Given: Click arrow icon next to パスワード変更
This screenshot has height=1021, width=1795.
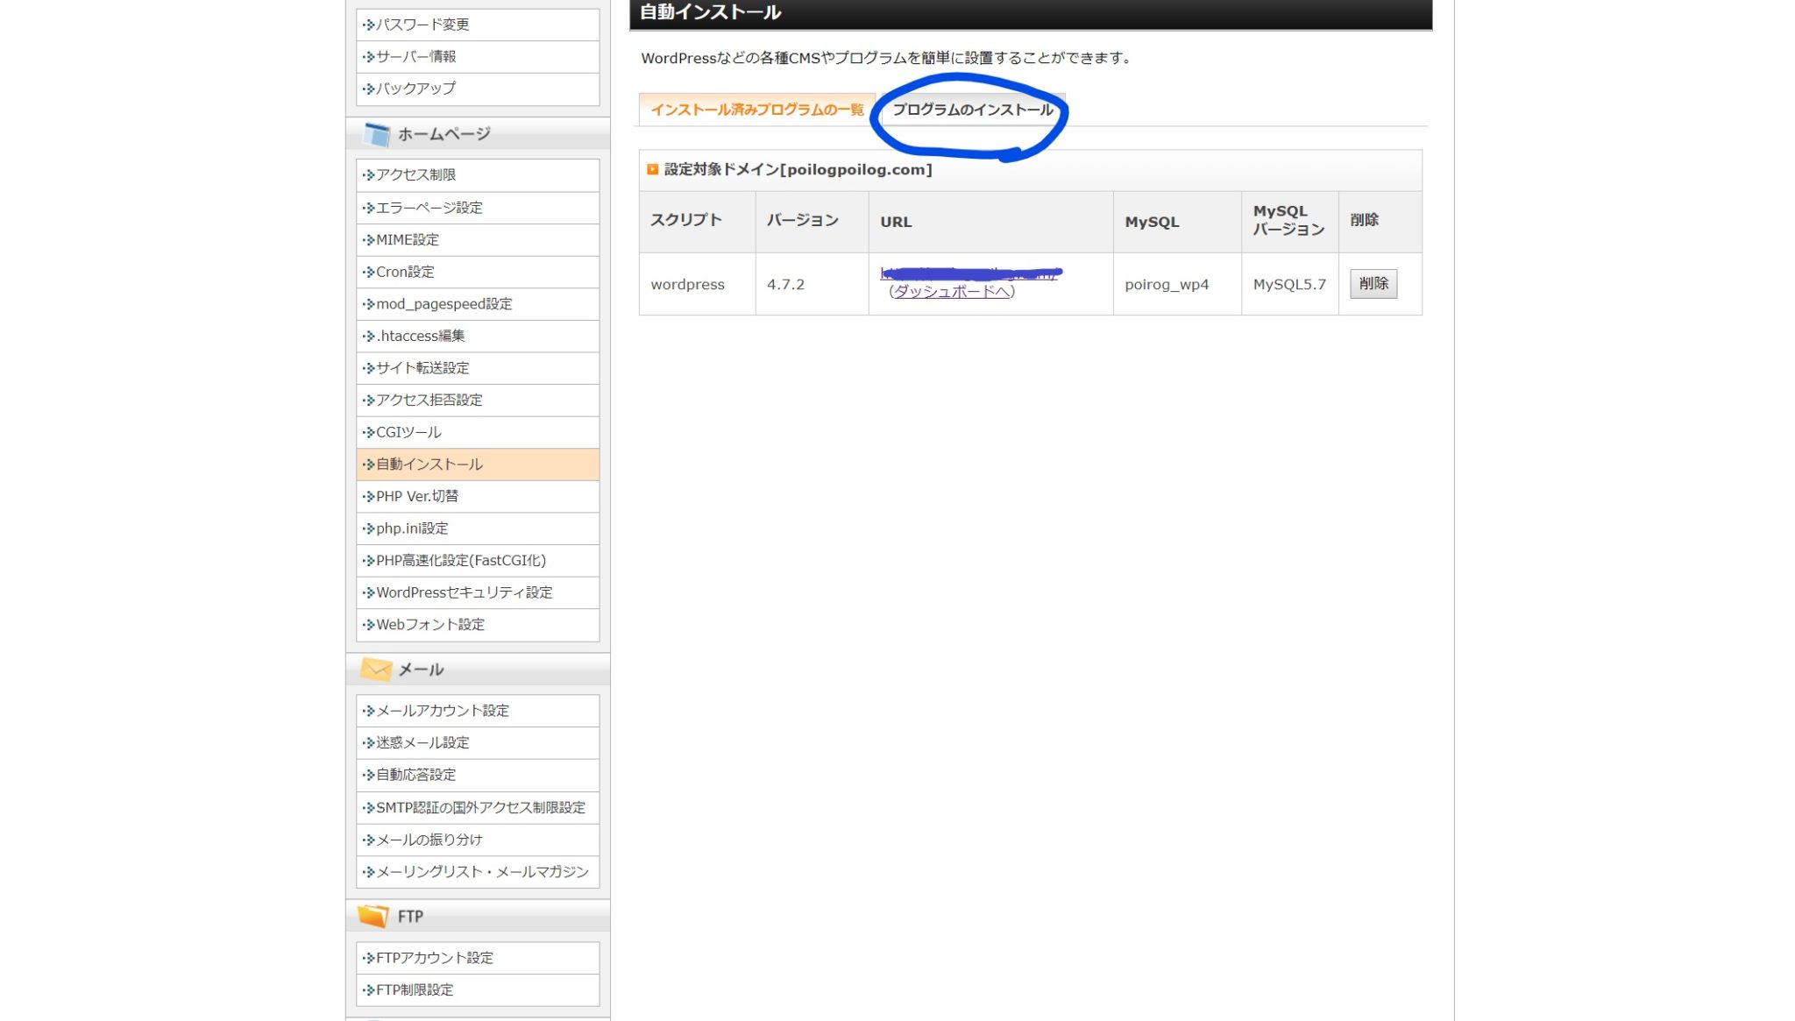Looking at the screenshot, I should 369,25.
